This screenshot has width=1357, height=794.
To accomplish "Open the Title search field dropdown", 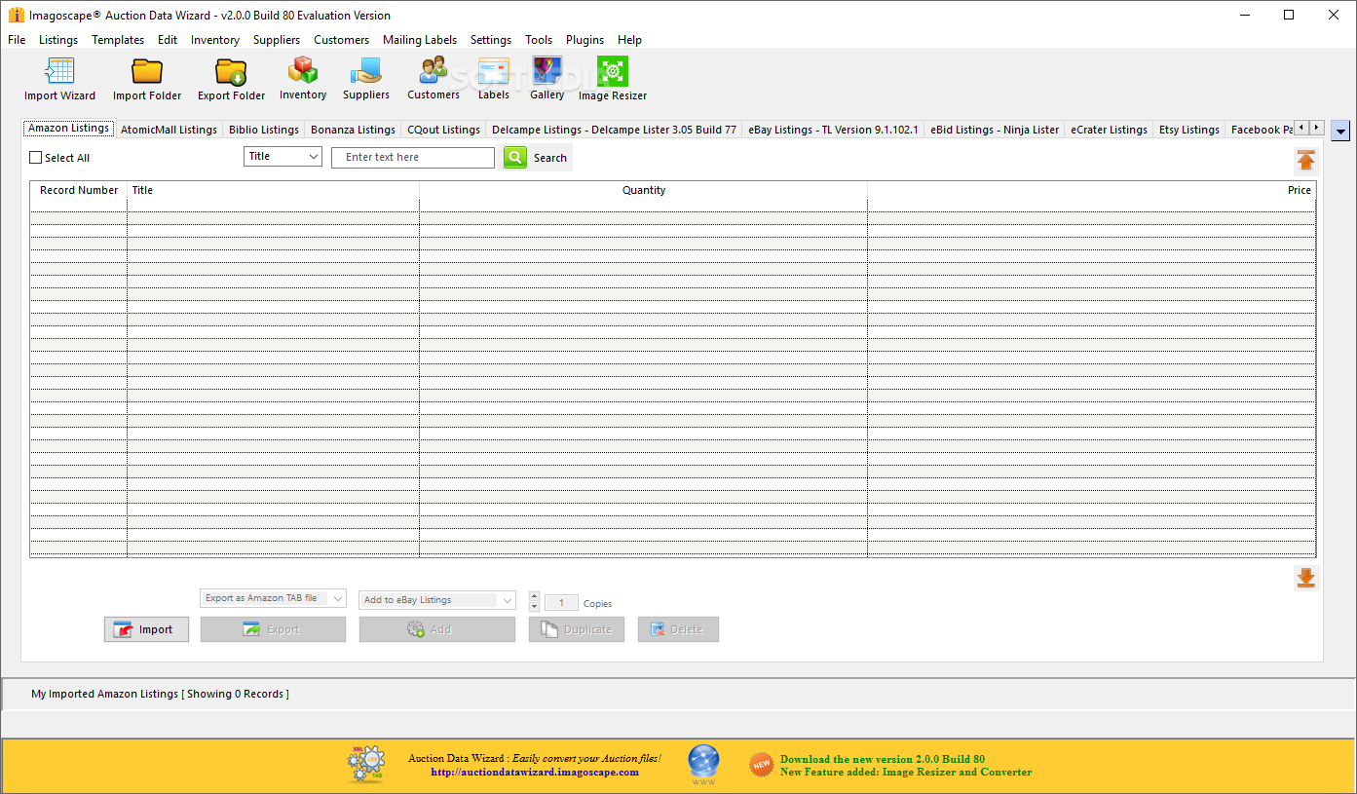I will coord(283,156).
